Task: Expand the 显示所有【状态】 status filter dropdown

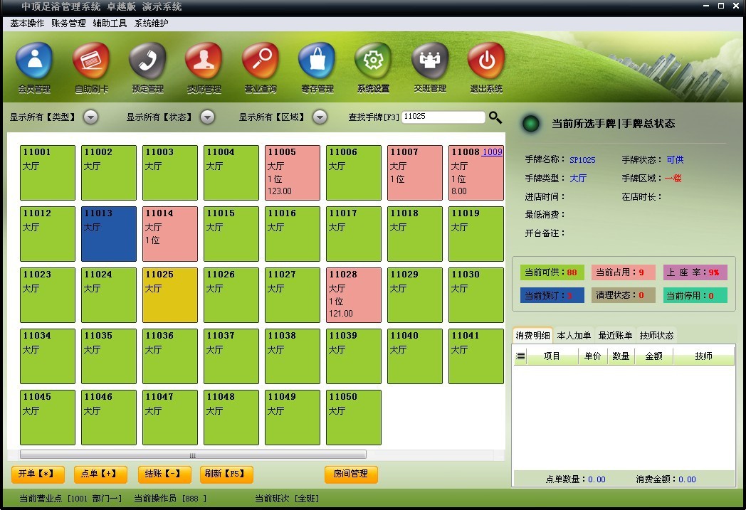Action: tap(206, 117)
